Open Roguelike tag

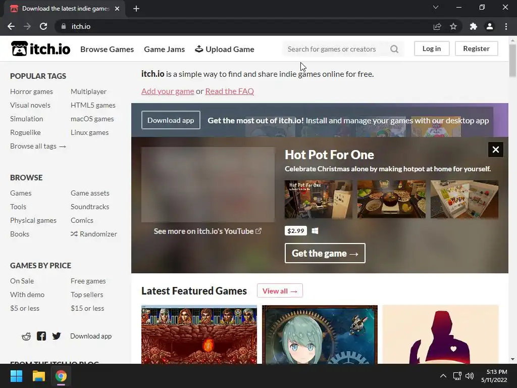(25, 132)
